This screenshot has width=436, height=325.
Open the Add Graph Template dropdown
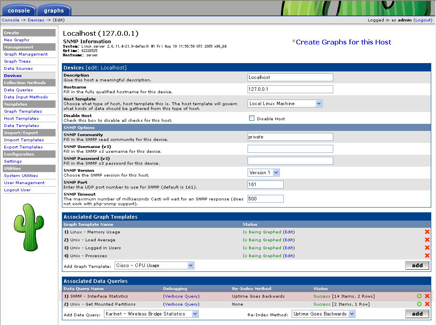[x=154, y=265]
